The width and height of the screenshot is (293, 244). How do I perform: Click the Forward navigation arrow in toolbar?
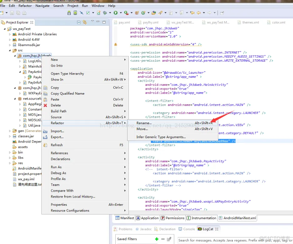point(209,13)
